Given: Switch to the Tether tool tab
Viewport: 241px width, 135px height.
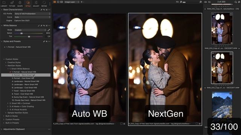Looking at the screenshot, I should [12, 4].
